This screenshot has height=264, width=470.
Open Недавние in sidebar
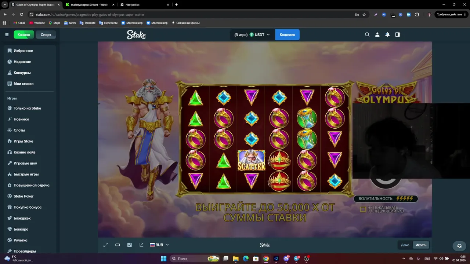(30, 62)
